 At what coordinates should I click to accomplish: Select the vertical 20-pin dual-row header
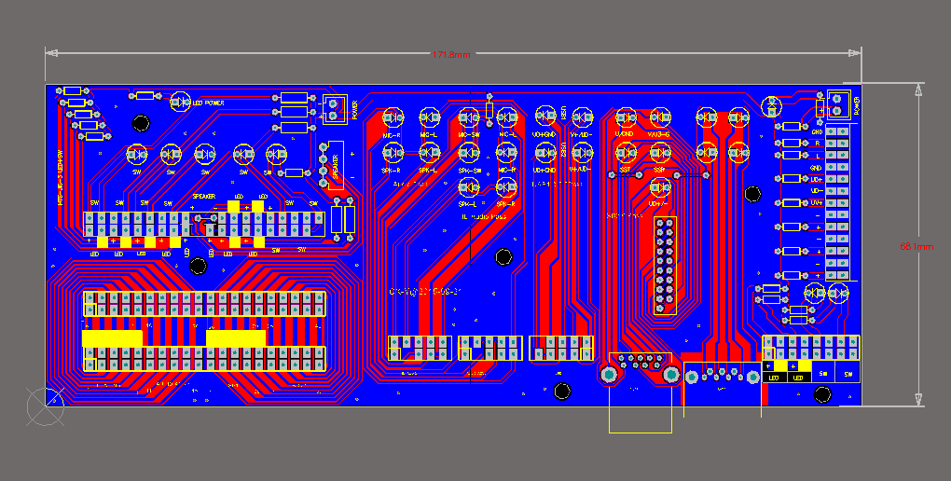click(x=666, y=265)
